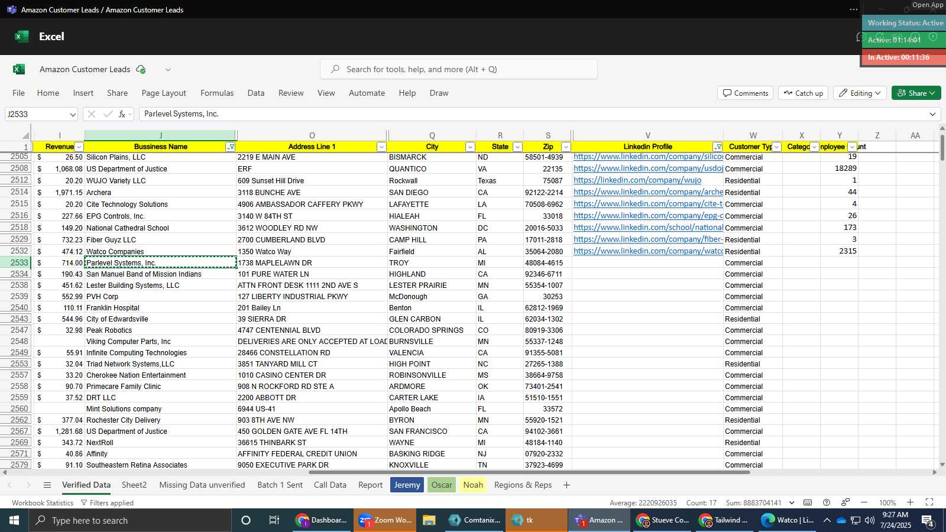This screenshot has height=532, width=946.
Task: Select column Q header
Action: click(x=432, y=135)
